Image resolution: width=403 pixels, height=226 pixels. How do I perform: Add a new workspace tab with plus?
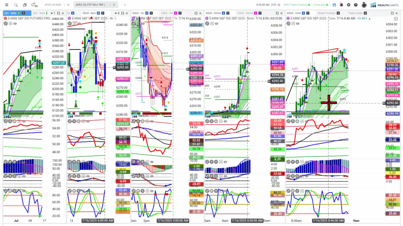pos(125,5)
